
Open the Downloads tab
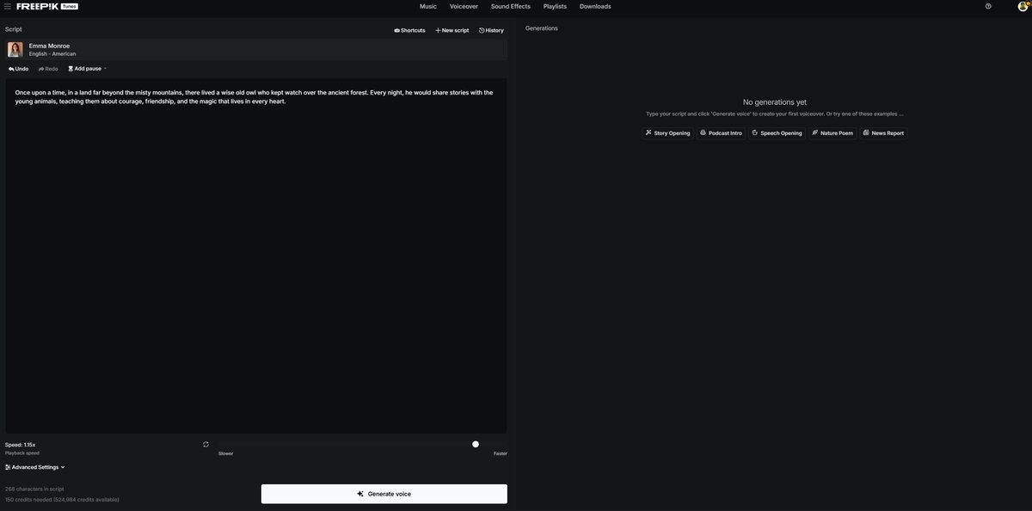coord(595,6)
